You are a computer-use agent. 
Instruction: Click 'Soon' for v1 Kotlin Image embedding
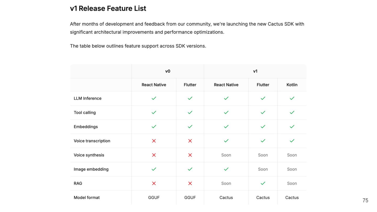coord(292,169)
